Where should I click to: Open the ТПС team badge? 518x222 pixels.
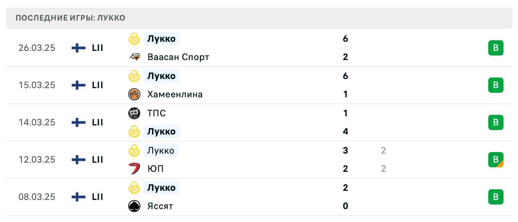pos(134,113)
